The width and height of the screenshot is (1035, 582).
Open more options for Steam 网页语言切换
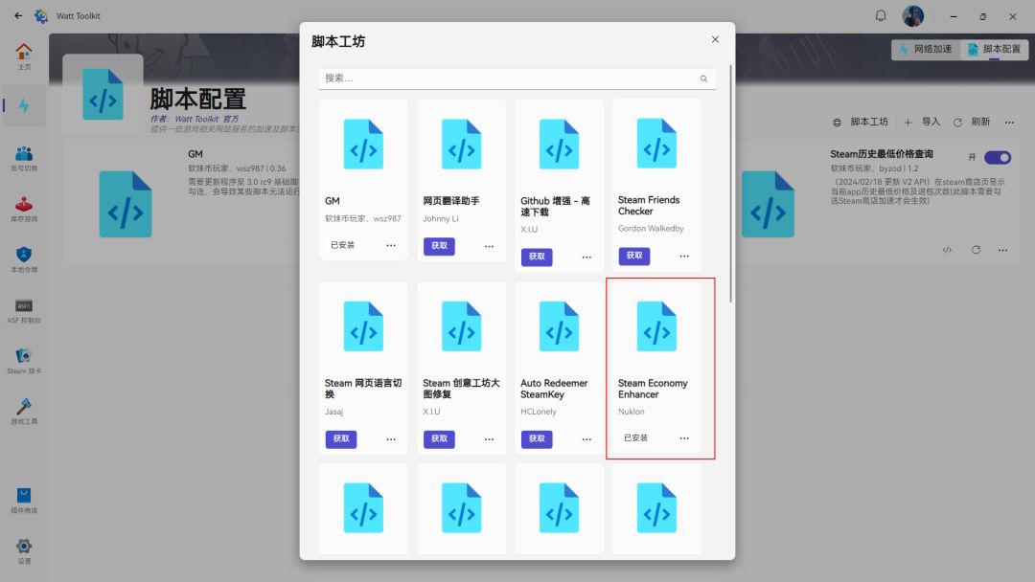[x=391, y=439]
